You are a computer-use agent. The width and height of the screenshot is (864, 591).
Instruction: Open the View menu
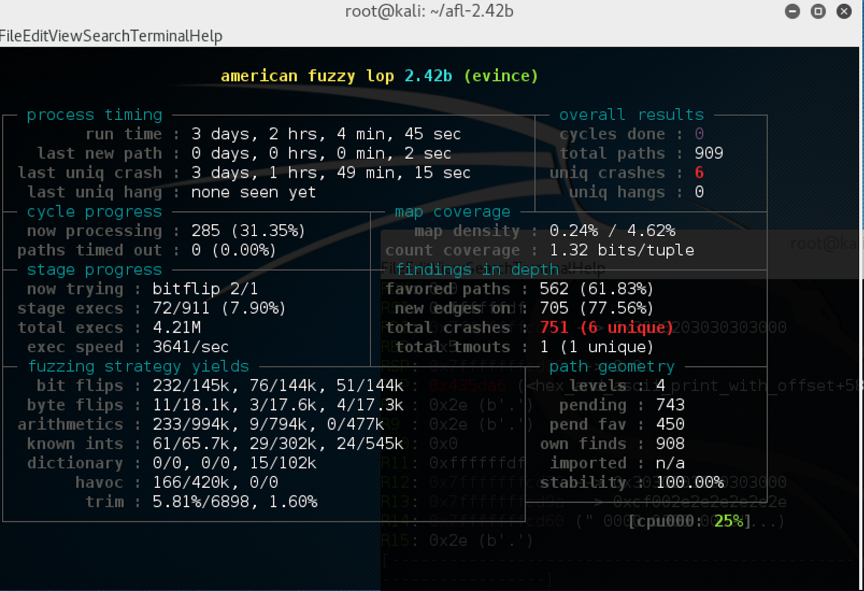(65, 36)
